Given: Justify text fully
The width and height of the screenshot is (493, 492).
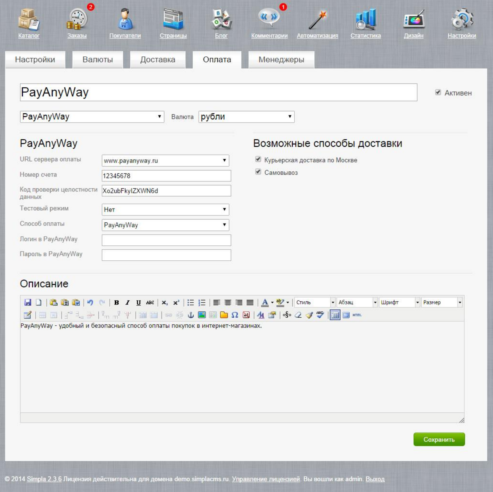Looking at the screenshot, I should coord(250,302).
